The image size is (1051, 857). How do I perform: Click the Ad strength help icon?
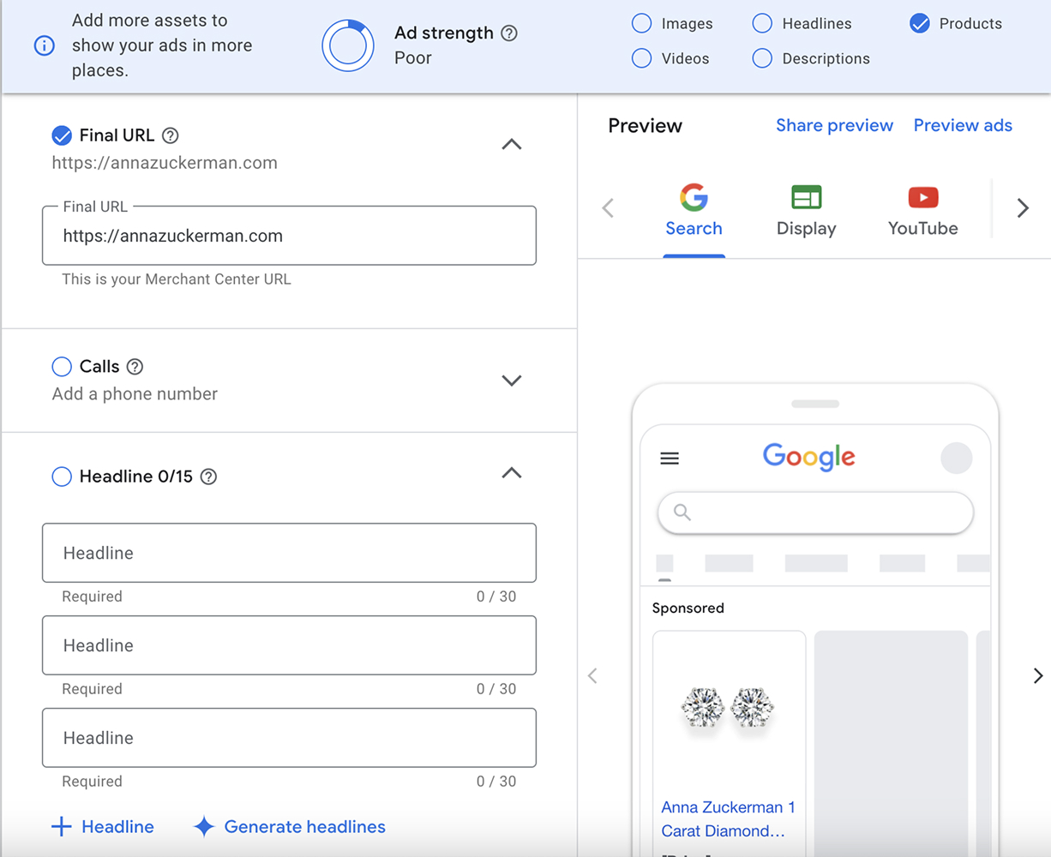click(x=509, y=33)
